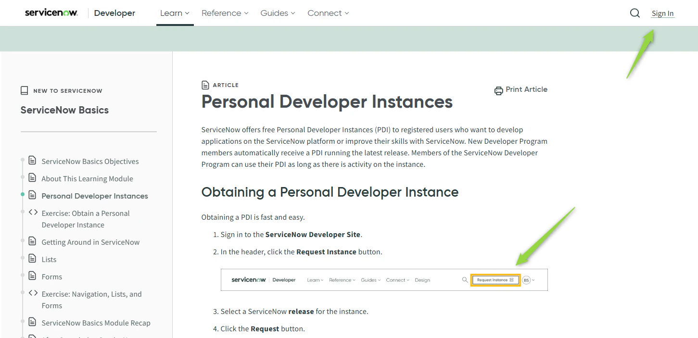The image size is (698, 338).
Task: Expand the Connect dropdown
Action: [x=328, y=13]
